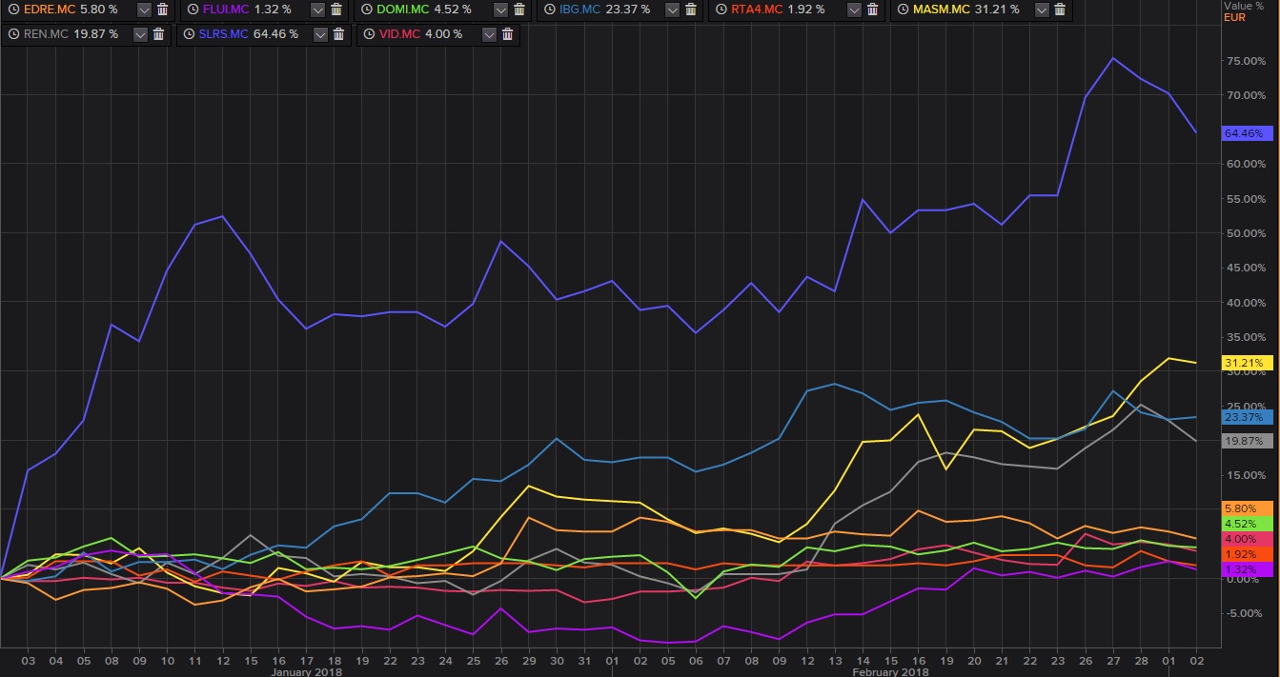Image resolution: width=1280 pixels, height=677 pixels.
Task: Click the IBG.MC ticker name
Action: click(581, 10)
